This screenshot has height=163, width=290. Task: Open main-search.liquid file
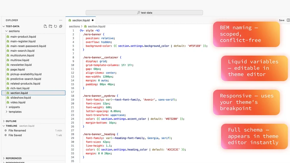coord(22,51)
